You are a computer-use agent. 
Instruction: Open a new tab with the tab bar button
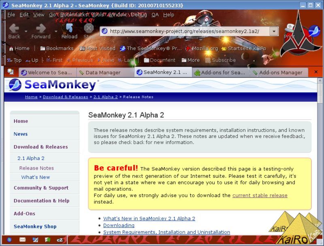[11, 71]
